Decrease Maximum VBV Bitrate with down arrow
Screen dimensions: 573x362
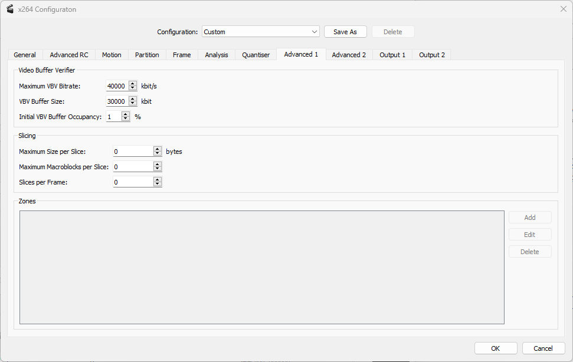point(133,88)
